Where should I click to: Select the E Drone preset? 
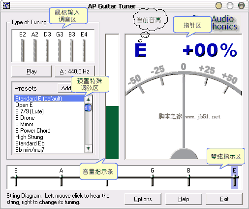click(x=49, y=118)
